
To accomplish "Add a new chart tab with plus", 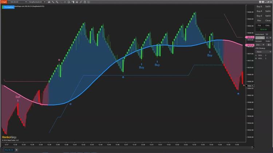I will [x=16, y=150].
